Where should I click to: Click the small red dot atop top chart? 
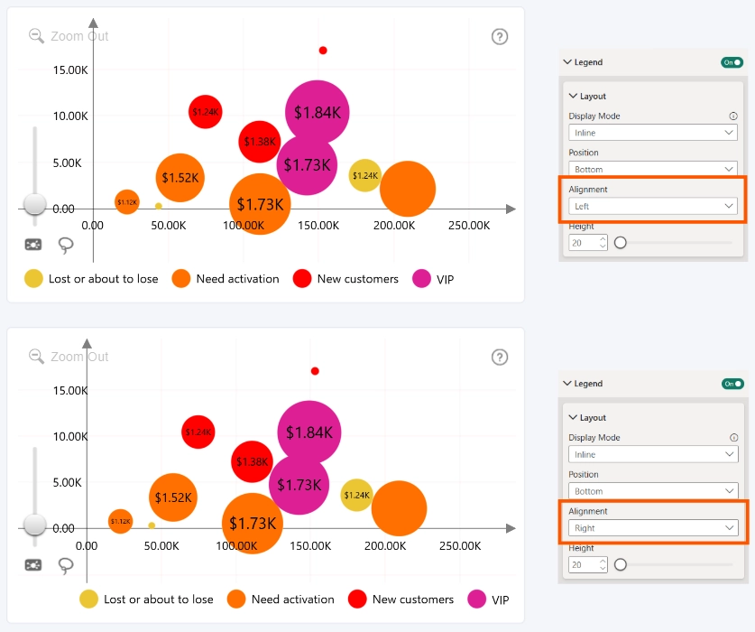click(x=323, y=51)
